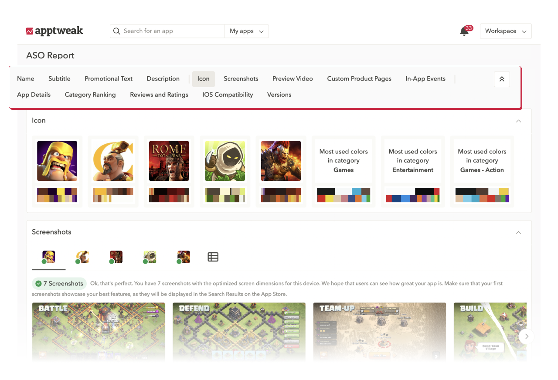Open the BUILD screenshot thumbnail
The width and height of the screenshot is (558, 380).
point(490,332)
